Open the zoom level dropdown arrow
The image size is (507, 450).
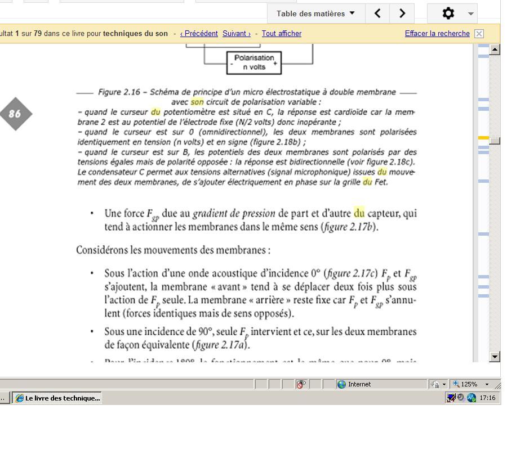(x=487, y=384)
